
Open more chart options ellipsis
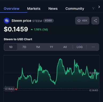[93, 47]
